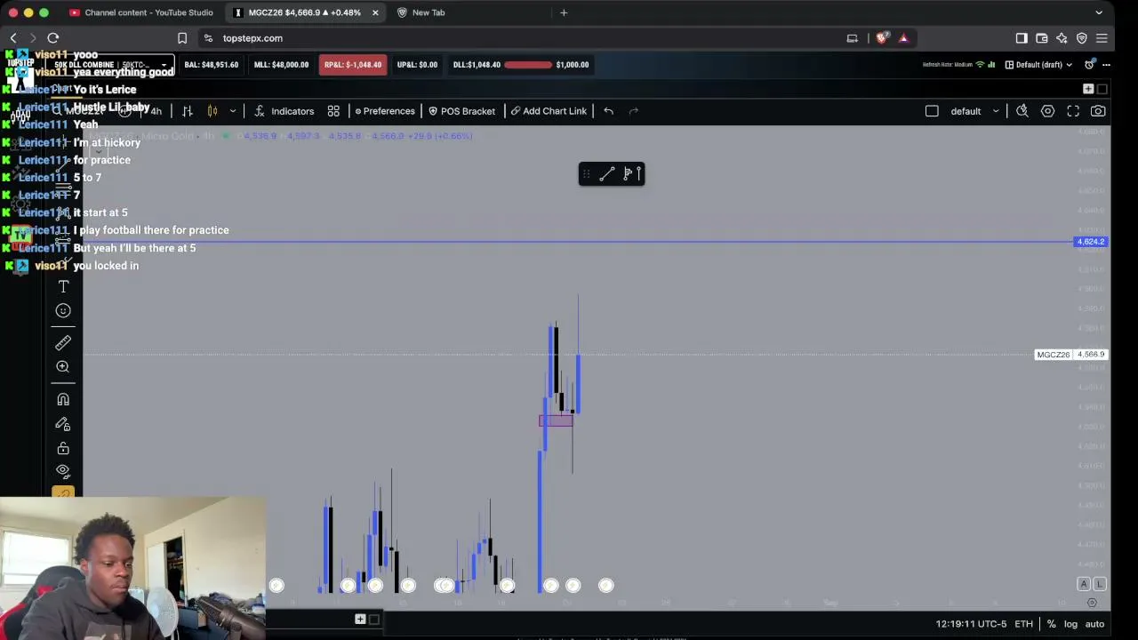The height and width of the screenshot is (640, 1138).
Task: Undo the last chart action
Action: pos(608,111)
